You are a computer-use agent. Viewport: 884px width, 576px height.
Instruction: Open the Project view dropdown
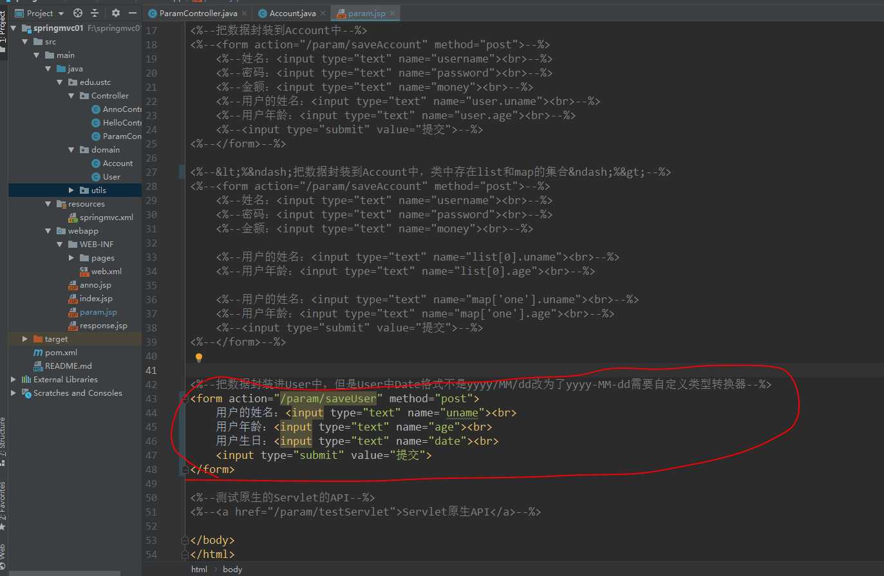(61, 14)
